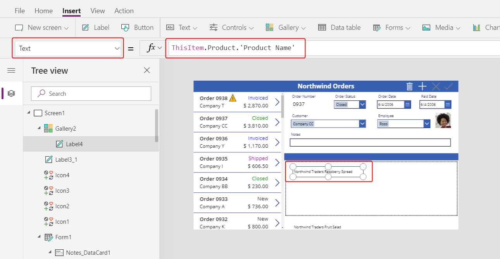Click the cancel X icon in app header
Screen dimensions: 500x259
pos(436,86)
